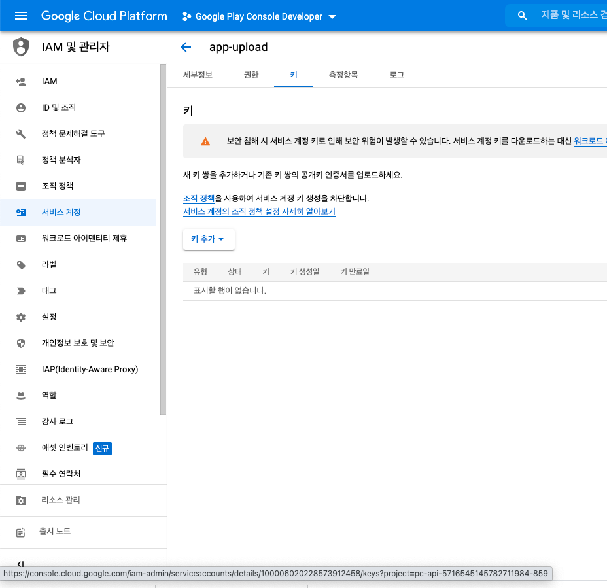Click the 필수 연락처 contact icon
607x588 pixels.
[21, 474]
